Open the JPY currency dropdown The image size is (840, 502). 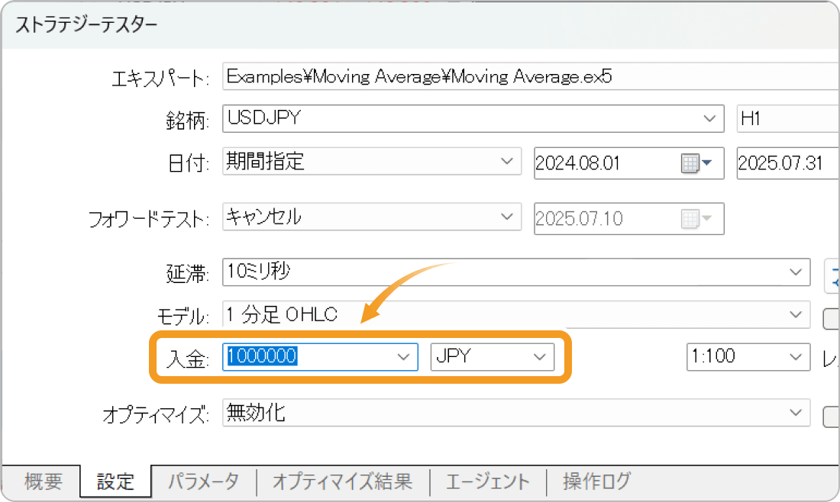coord(539,356)
